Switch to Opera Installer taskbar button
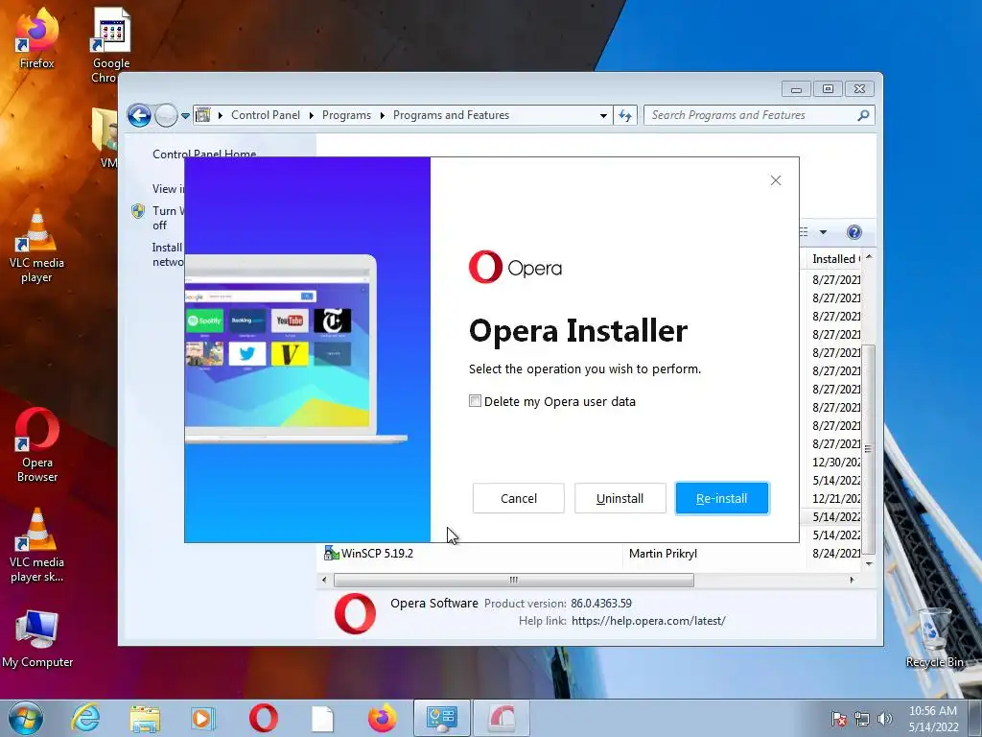The image size is (982, 737). click(501, 718)
